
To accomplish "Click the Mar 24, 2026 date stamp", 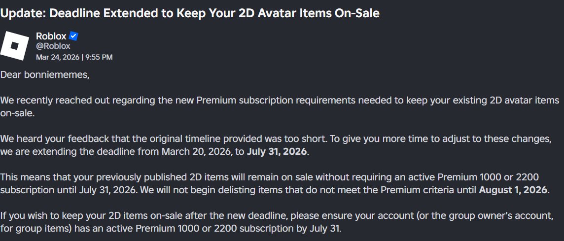I will point(58,57).
